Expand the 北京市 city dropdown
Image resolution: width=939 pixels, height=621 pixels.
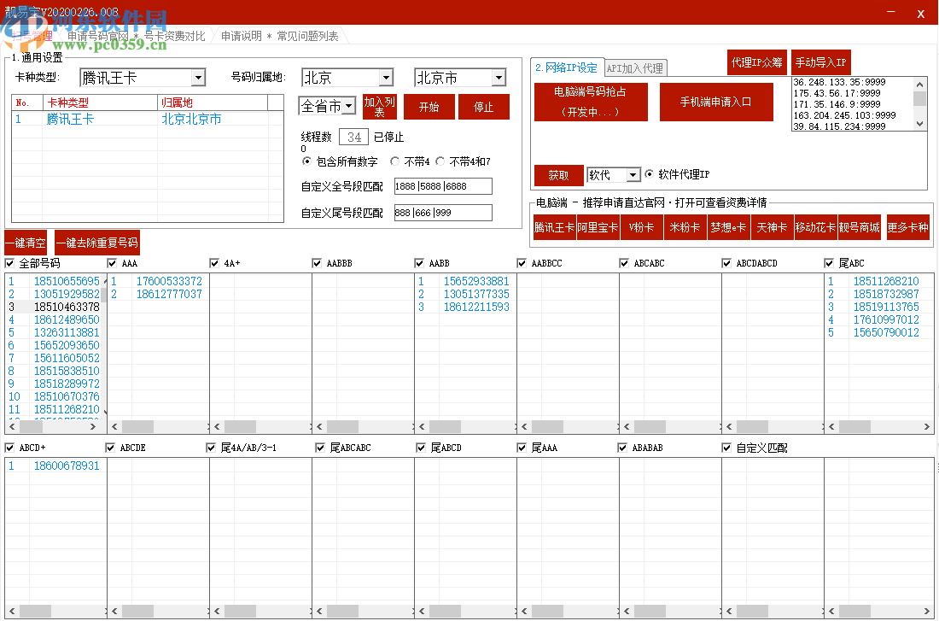(x=499, y=79)
